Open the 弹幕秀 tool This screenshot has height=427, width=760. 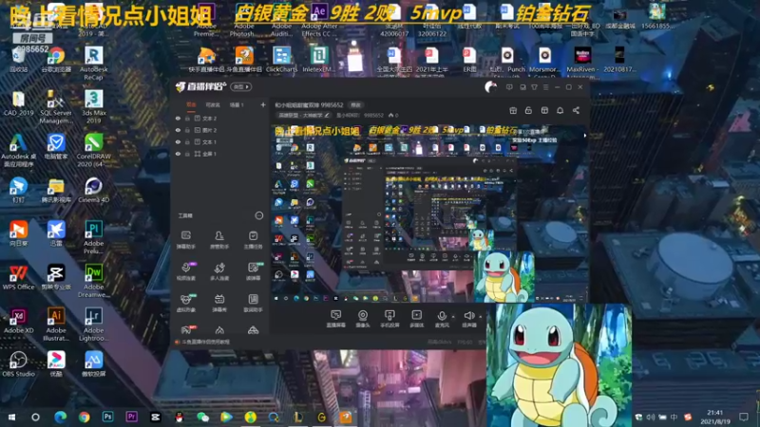pos(219,303)
